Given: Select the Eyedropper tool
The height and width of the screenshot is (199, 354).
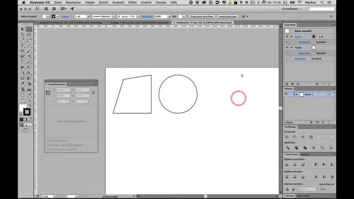Looking at the screenshot, I should [x=22, y=83].
